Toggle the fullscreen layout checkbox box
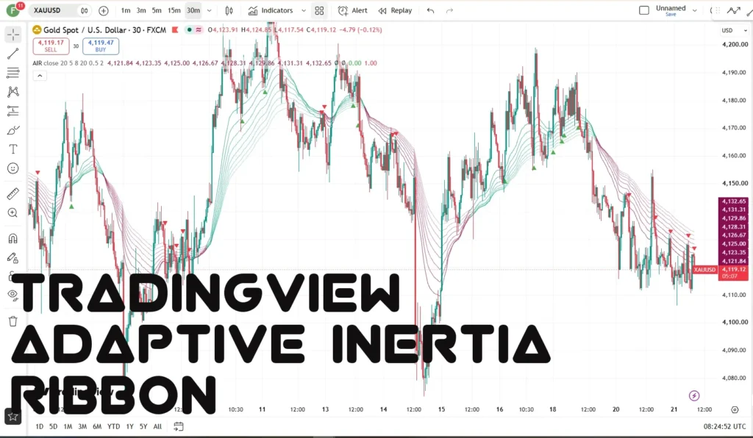The image size is (753, 438). tap(644, 10)
